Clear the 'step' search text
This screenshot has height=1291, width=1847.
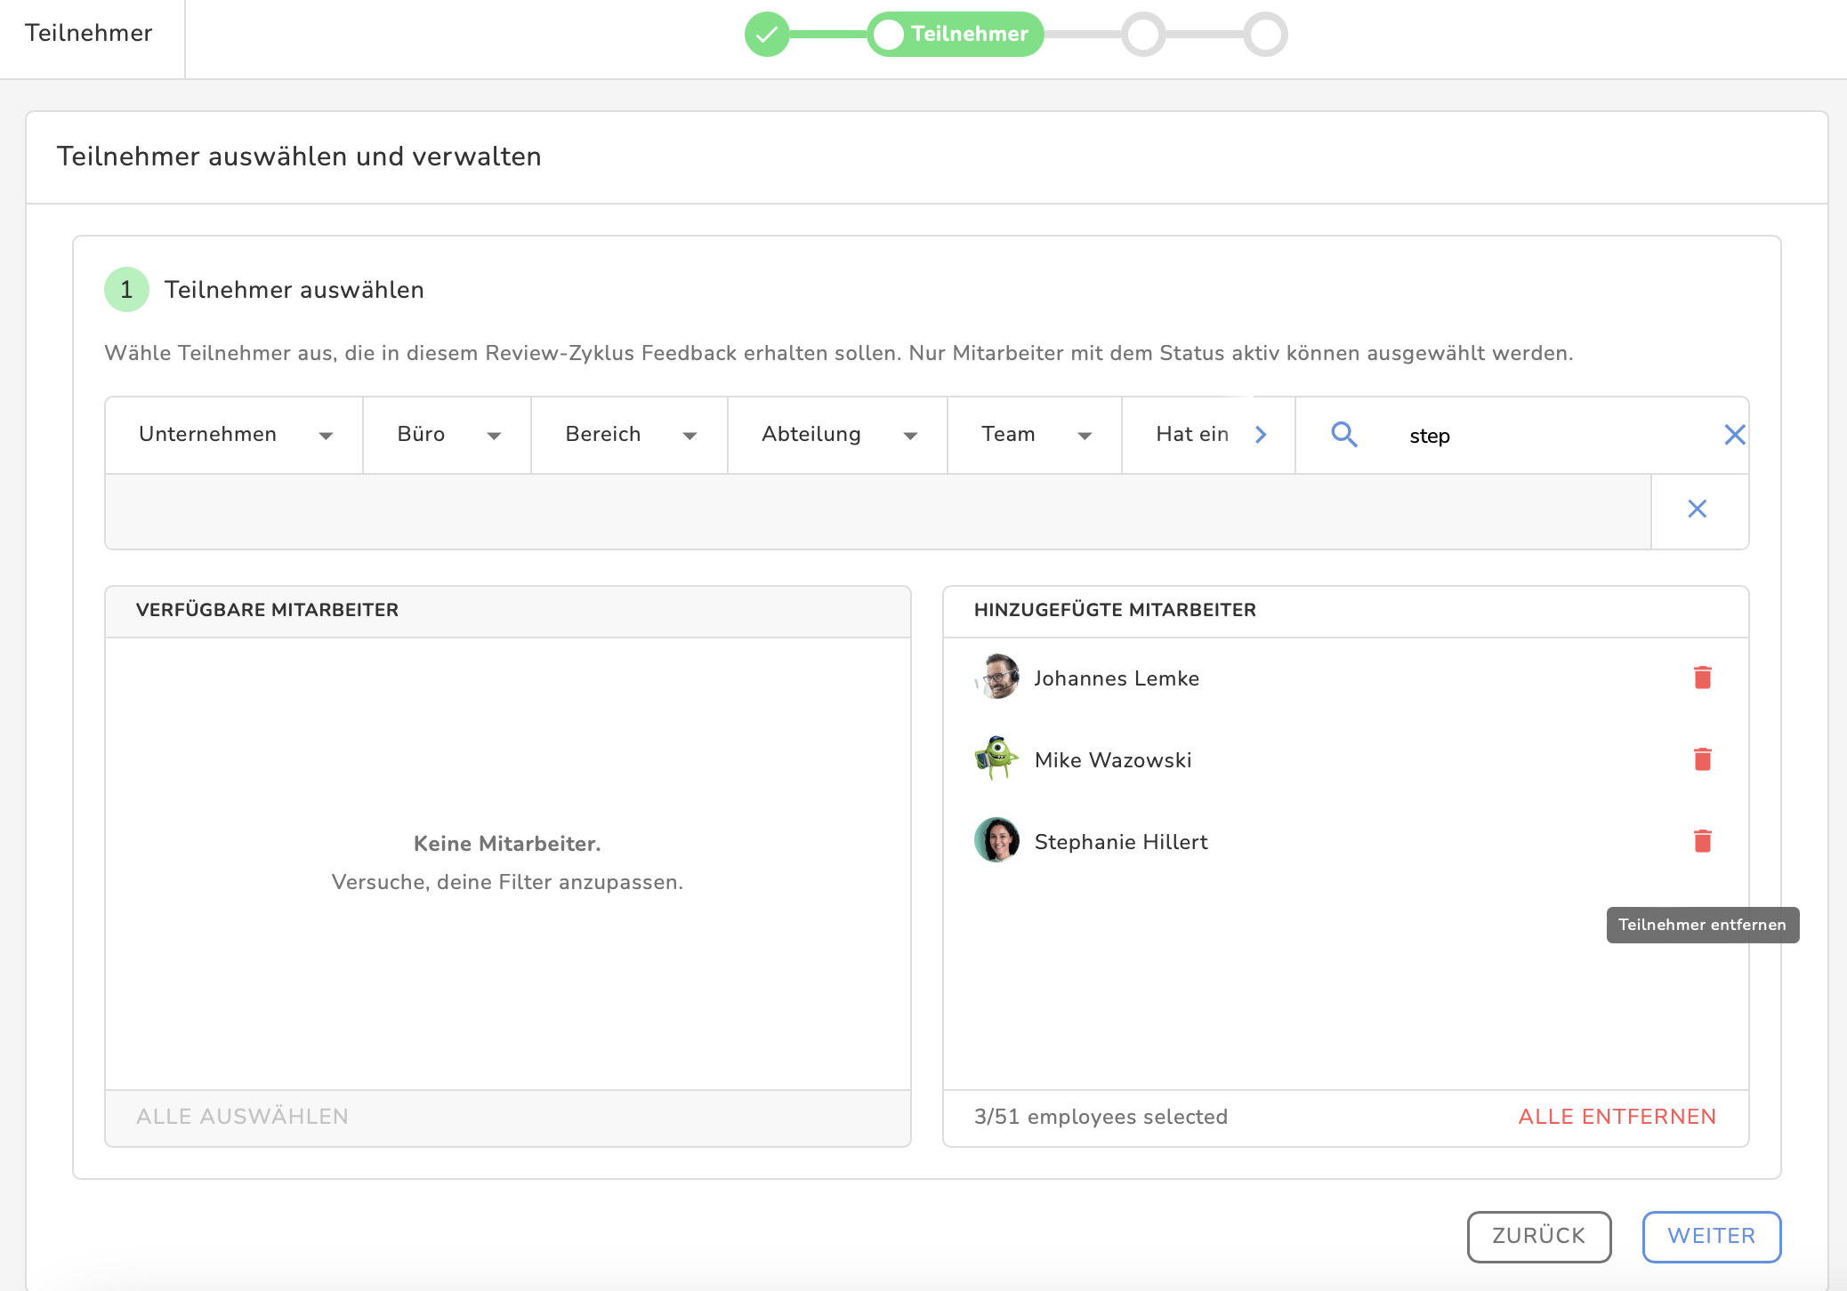[1734, 435]
